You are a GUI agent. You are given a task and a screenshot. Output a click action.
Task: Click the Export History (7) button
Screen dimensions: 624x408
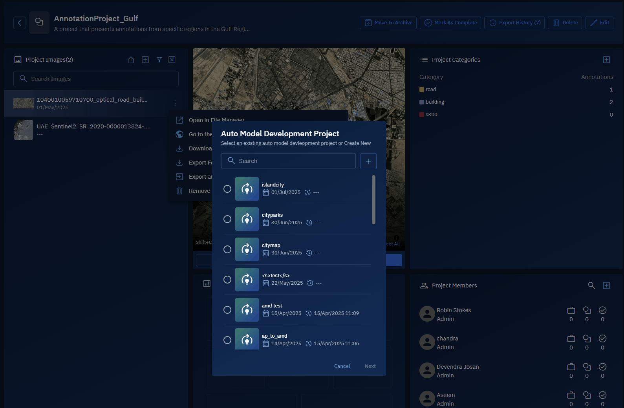point(514,23)
